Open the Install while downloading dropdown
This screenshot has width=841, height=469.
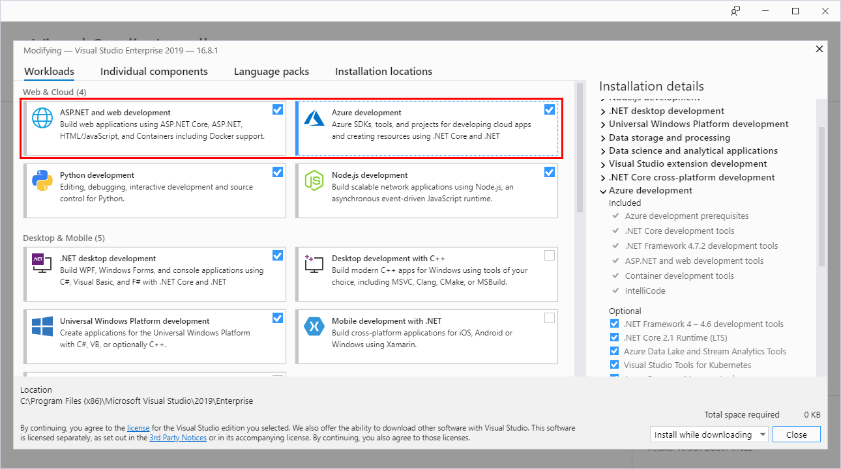point(709,434)
